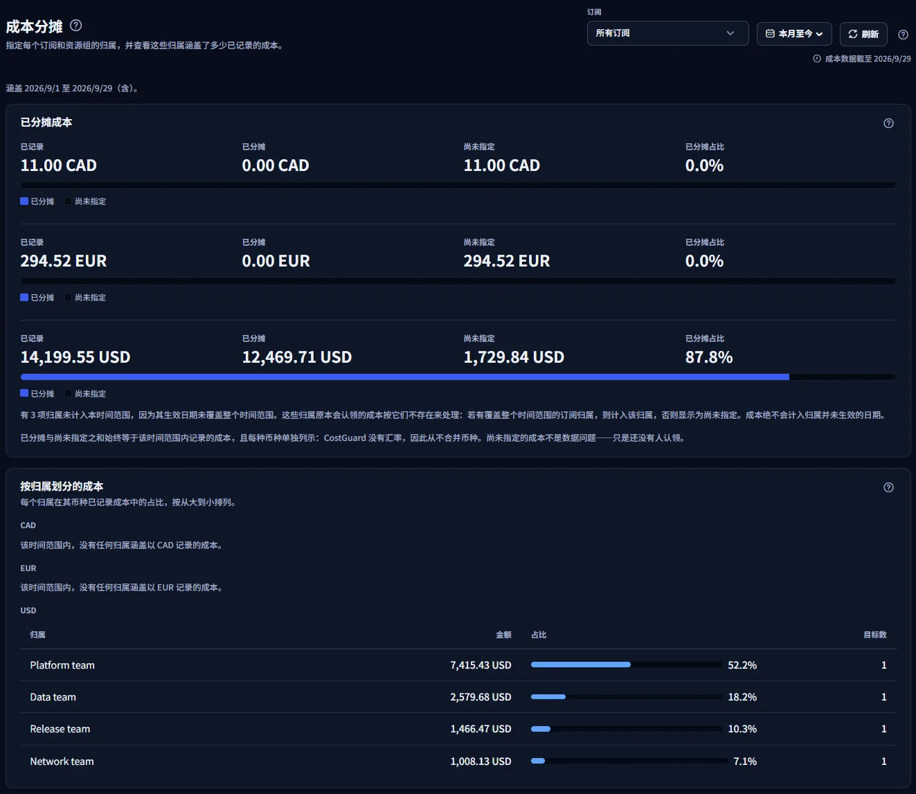
Task: Click the Platform team share bar
Action: click(x=627, y=665)
